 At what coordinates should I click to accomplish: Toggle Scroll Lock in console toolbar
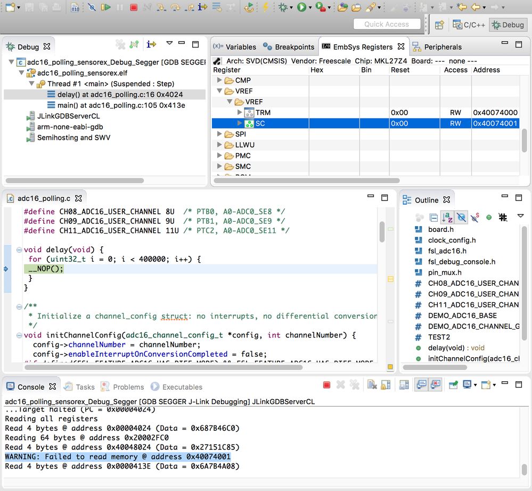coord(386,385)
